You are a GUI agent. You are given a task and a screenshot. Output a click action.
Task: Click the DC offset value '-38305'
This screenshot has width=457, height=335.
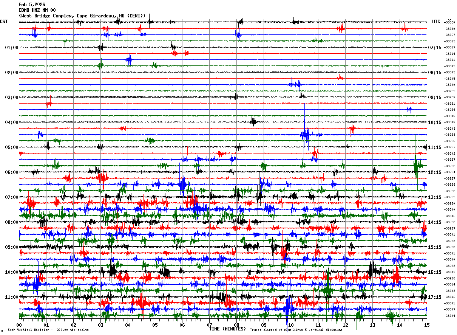(450, 79)
